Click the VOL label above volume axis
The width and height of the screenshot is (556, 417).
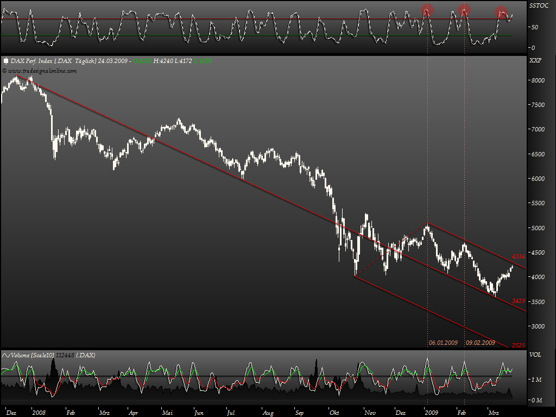tap(535, 355)
